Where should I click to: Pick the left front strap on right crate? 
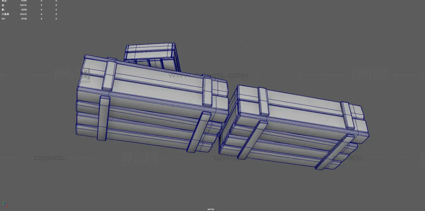(253, 140)
